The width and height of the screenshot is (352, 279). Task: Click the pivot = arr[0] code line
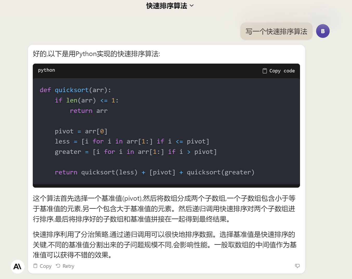(x=81, y=131)
